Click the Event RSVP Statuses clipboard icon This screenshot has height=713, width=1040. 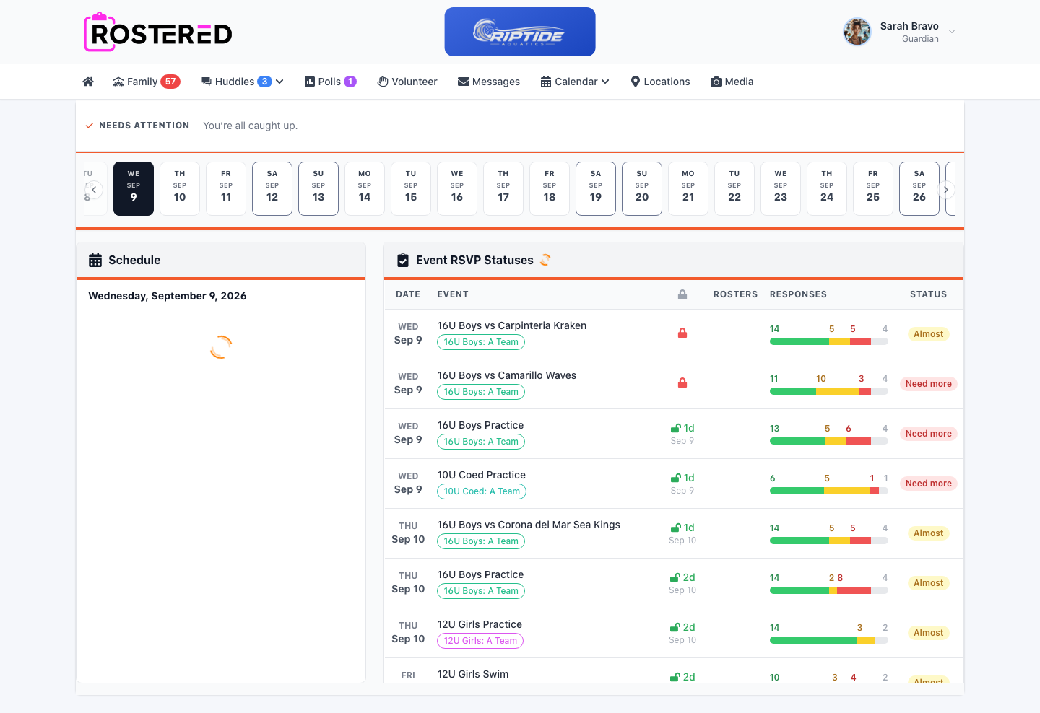403,260
